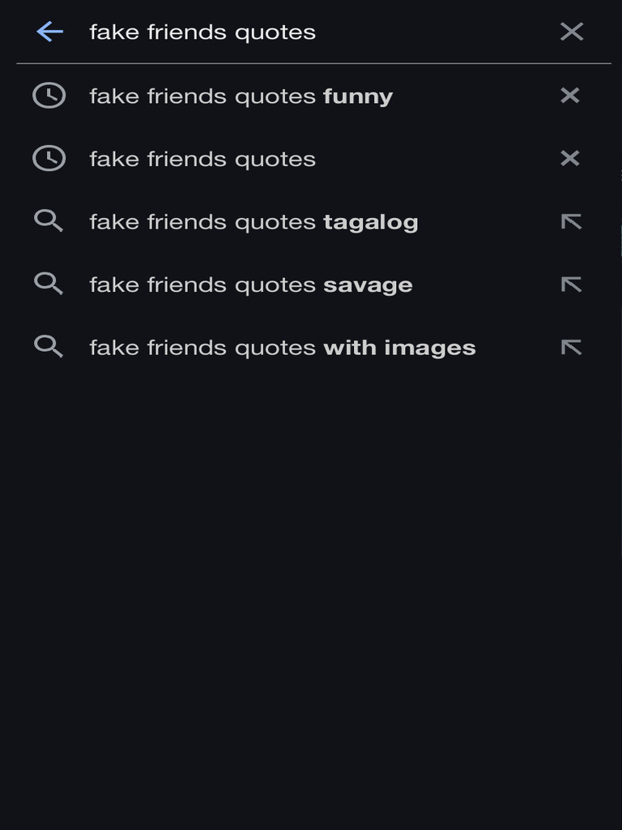The width and height of the screenshot is (622, 830).
Task: Pick the 'fake friends quotes savage' suggestion
Action: click(x=251, y=285)
